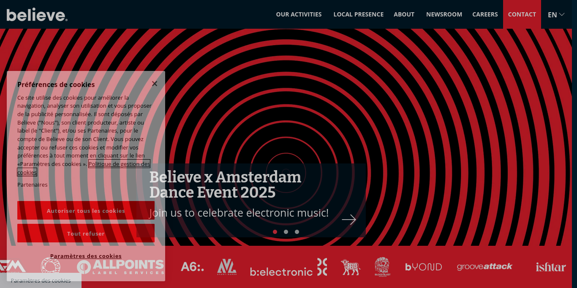The width and height of the screenshot is (577, 288).
Task: Switch to the NEWSROOM menu item
Action: point(444,14)
